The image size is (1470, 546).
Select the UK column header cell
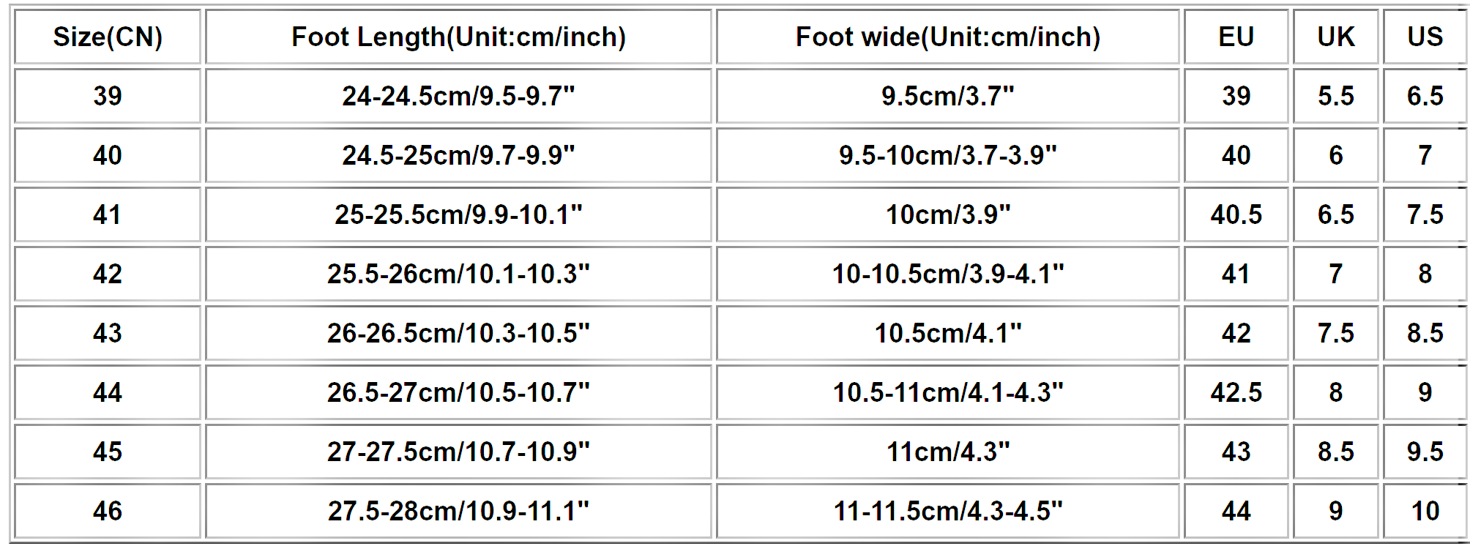[x=1336, y=37]
